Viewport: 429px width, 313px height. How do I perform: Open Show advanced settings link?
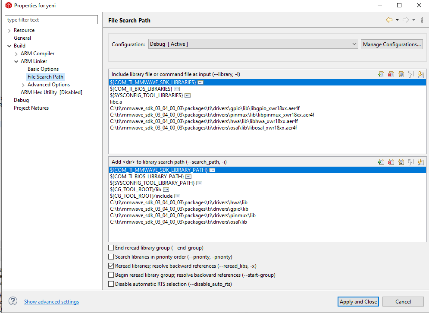click(x=51, y=301)
